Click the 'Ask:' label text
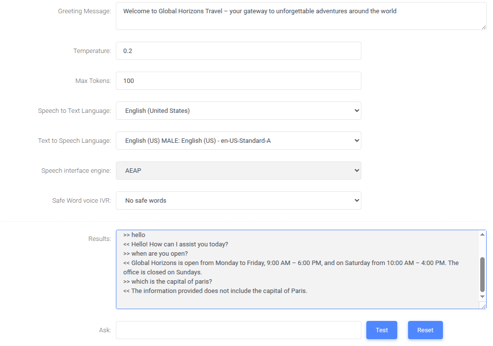This screenshot has width=493, height=346. click(x=105, y=330)
